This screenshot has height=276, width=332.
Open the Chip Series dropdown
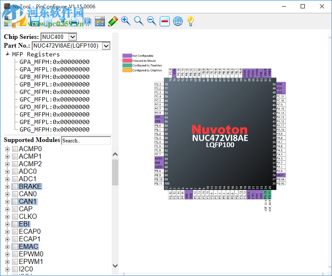click(x=72, y=37)
